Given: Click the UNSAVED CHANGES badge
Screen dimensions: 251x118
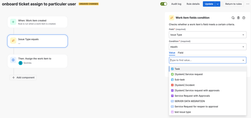Looking at the screenshot, I should tap(88, 4).
